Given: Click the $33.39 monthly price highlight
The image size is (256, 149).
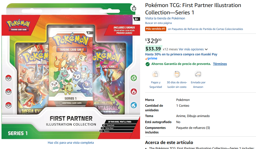Looking at the screenshot, I should point(153,49).
